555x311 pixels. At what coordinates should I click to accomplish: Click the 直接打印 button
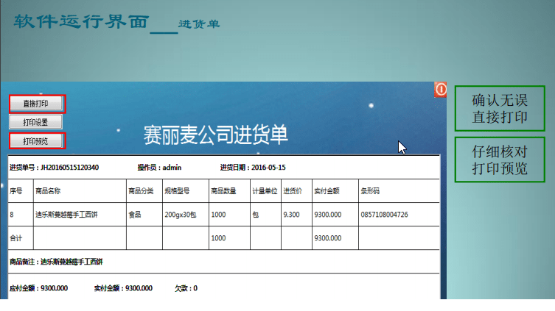pos(36,104)
